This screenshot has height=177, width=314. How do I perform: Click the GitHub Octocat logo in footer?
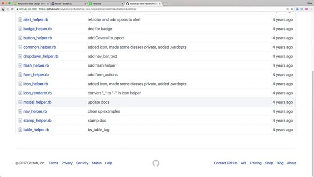pyautogui.click(x=156, y=163)
